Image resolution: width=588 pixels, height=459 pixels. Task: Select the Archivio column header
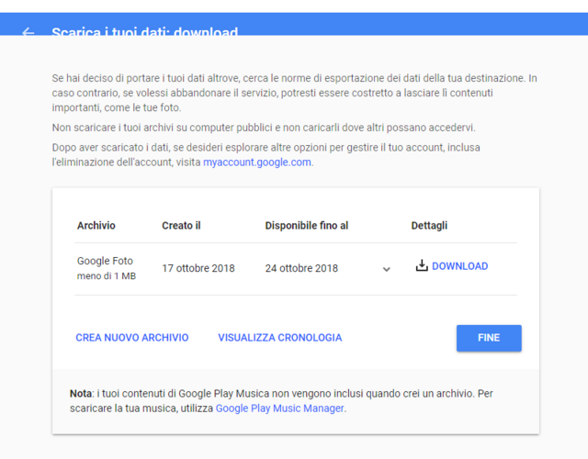click(96, 226)
